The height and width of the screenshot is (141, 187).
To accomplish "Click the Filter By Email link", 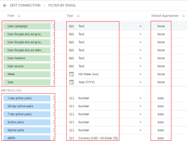I will [62, 5].
